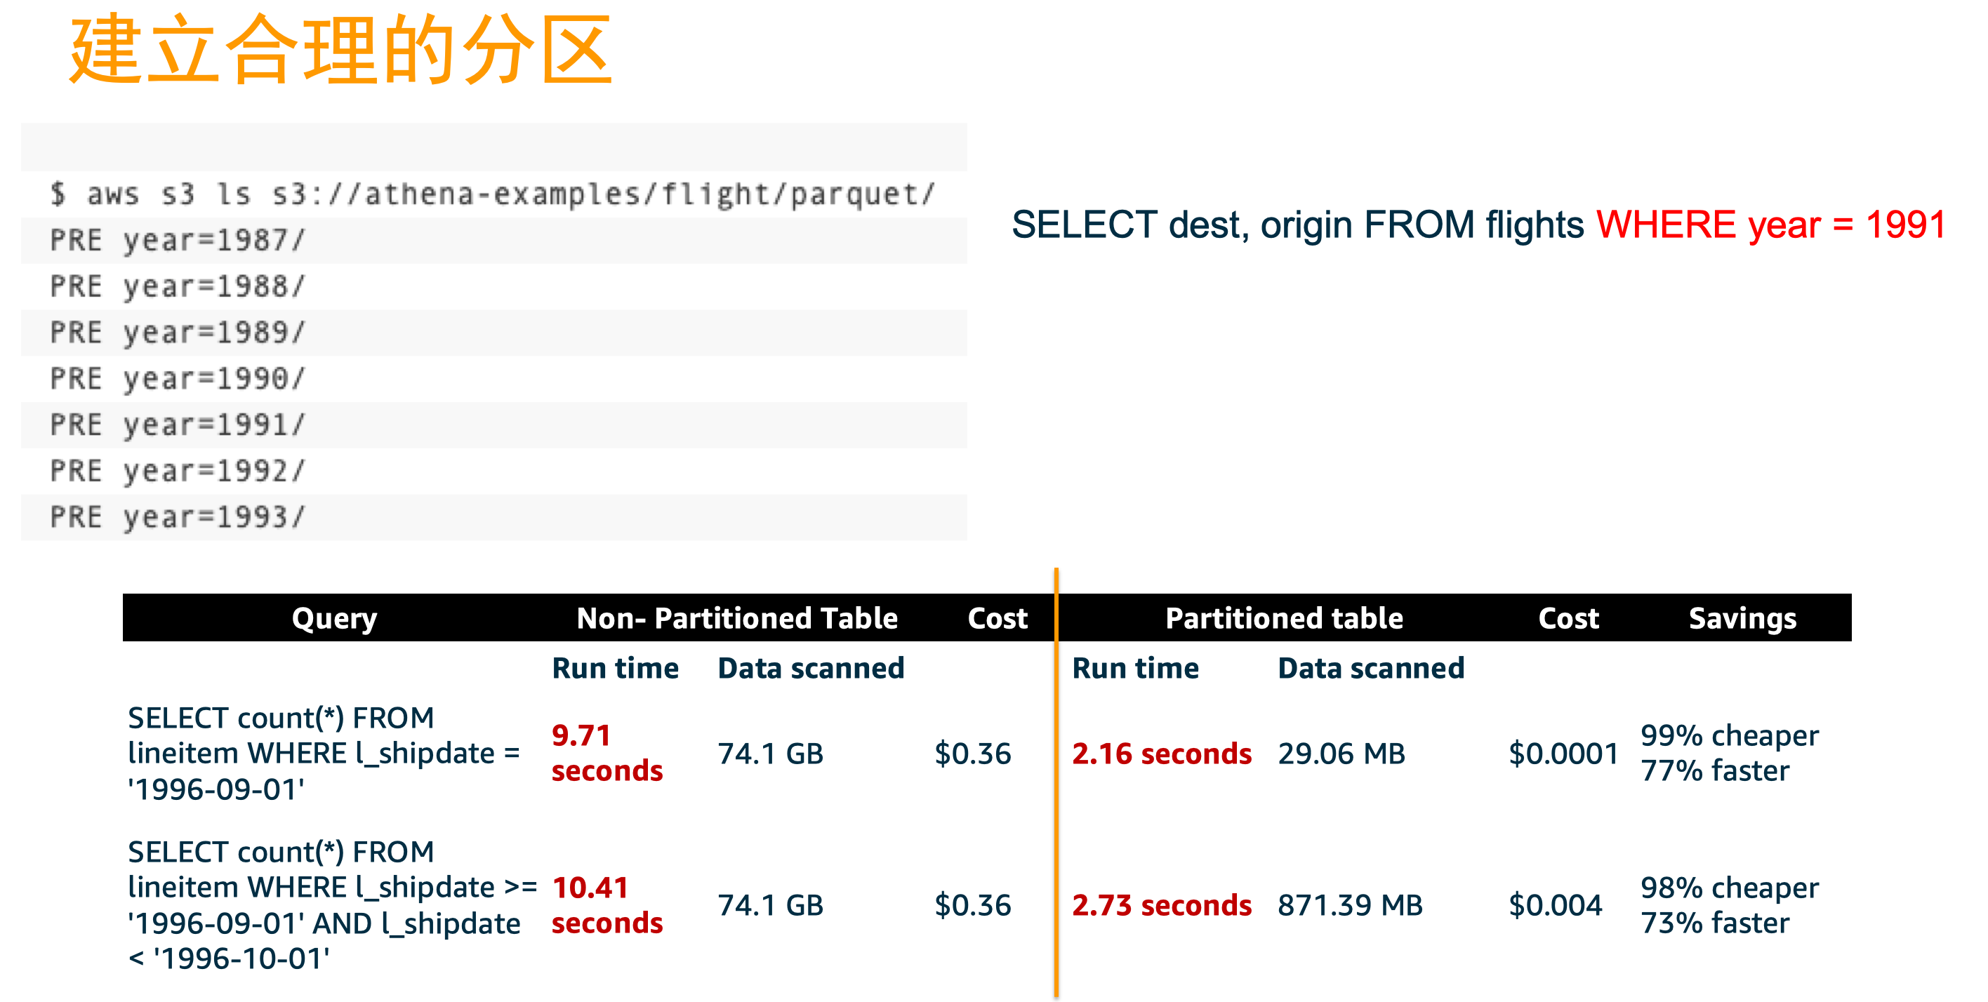Click the 9.71 seconds run time value
The width and height of the screenshot is (1988, 1002).
pos(607,753)
